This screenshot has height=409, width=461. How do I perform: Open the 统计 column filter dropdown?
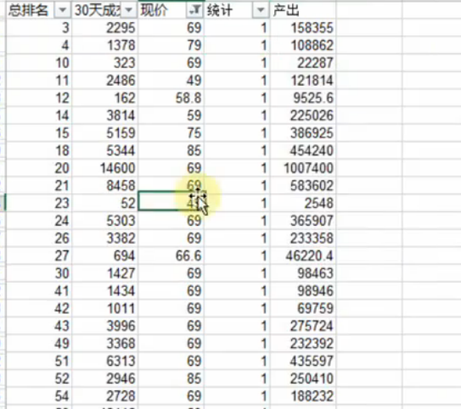tap(261, 10)
